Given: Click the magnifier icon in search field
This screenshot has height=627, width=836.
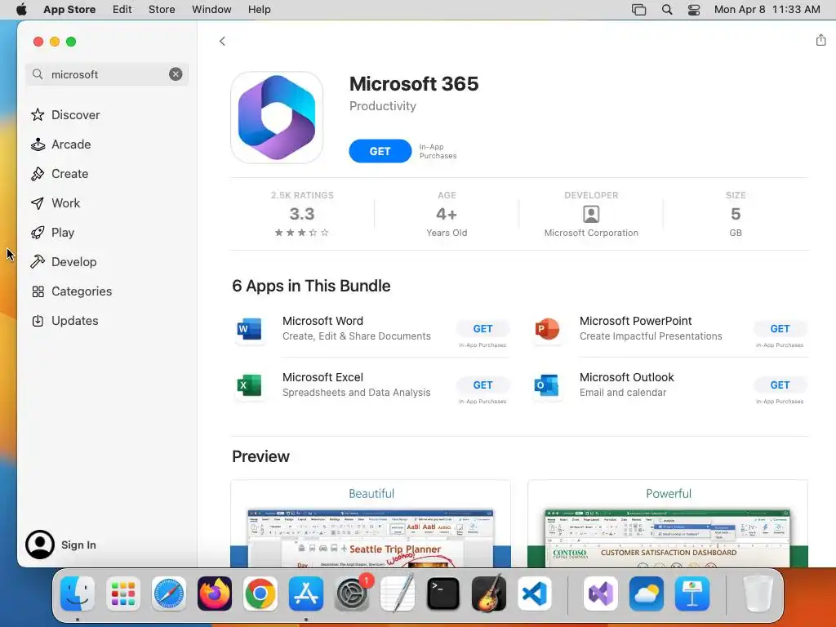Looking at the screenshot, I should pyautogui.click(x=38, y=74).
